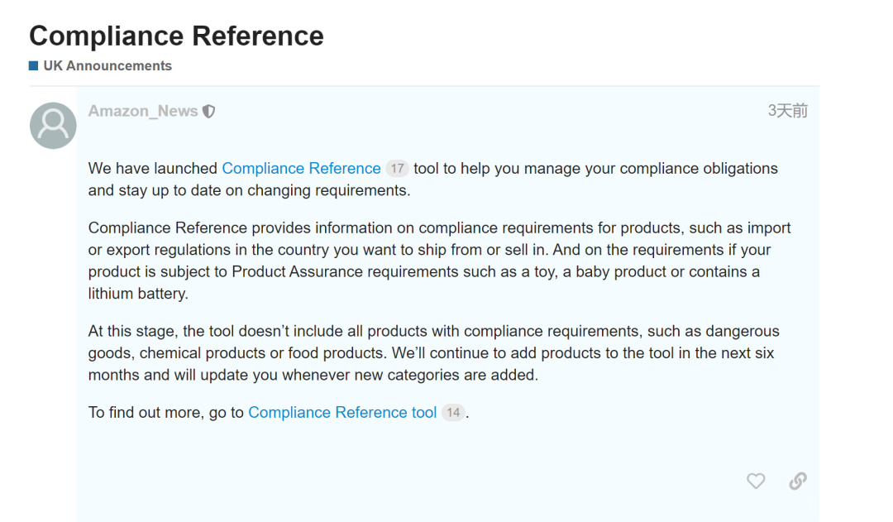Click the 17 click-count badge
893x522 pixels.
coord(397,169)
